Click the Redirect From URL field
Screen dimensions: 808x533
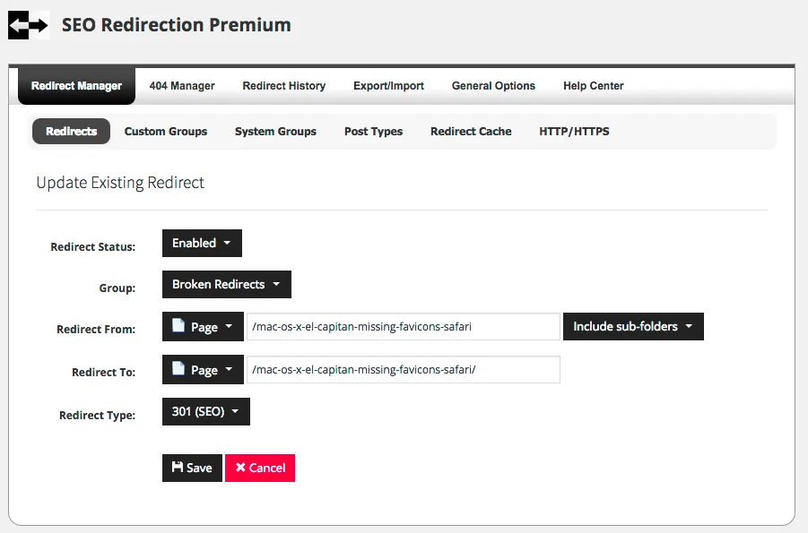[x=404, y=327]
